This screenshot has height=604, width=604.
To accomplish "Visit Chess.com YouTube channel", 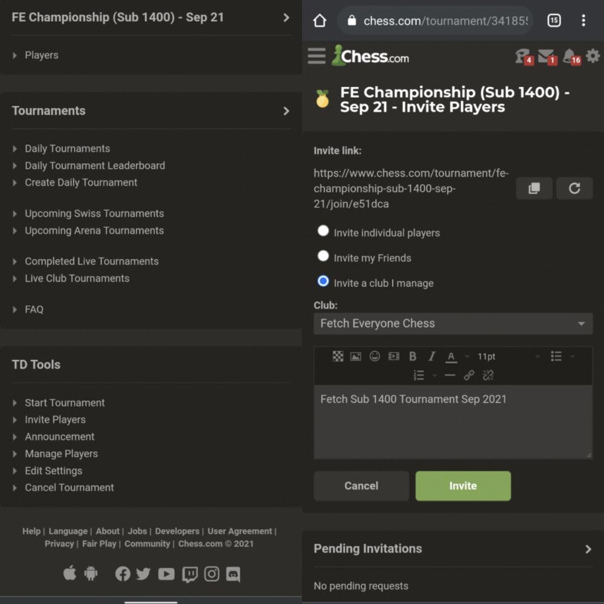I will (167, 574).
